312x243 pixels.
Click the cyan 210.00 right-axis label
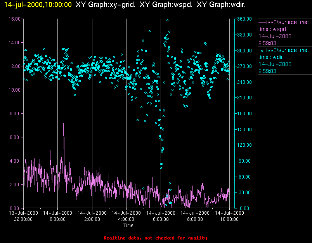coord(244,98)
